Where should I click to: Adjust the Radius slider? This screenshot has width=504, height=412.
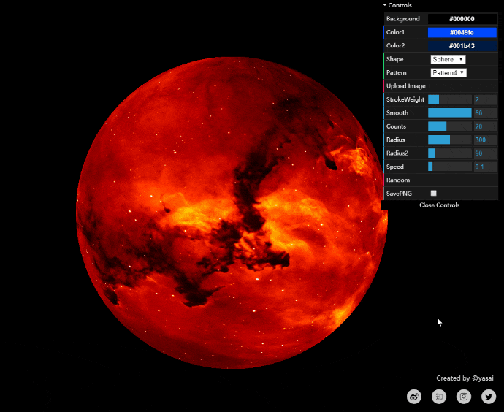(450, 140)
